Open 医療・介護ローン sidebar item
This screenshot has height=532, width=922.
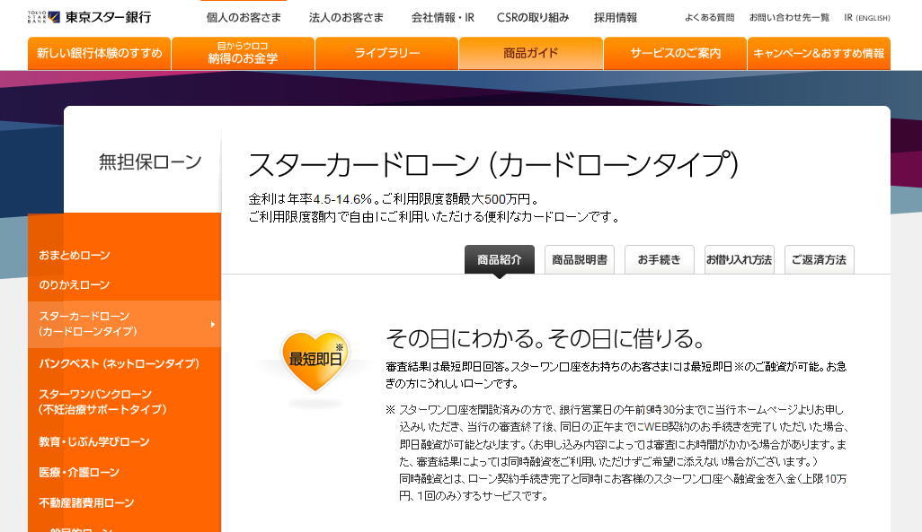pyautogui.click(x=79, y=472)
